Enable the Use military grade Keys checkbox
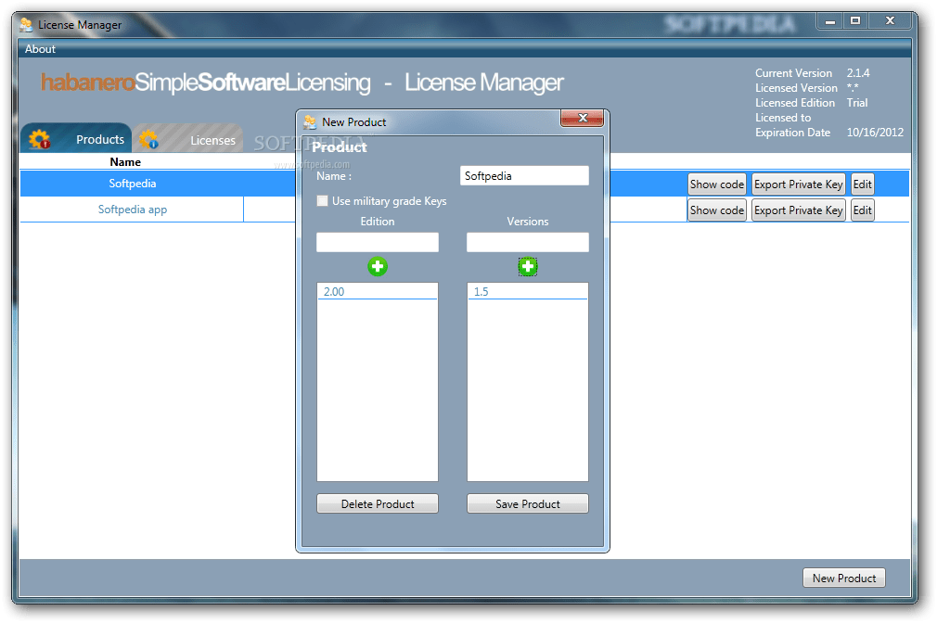 [x=322, y=200]
